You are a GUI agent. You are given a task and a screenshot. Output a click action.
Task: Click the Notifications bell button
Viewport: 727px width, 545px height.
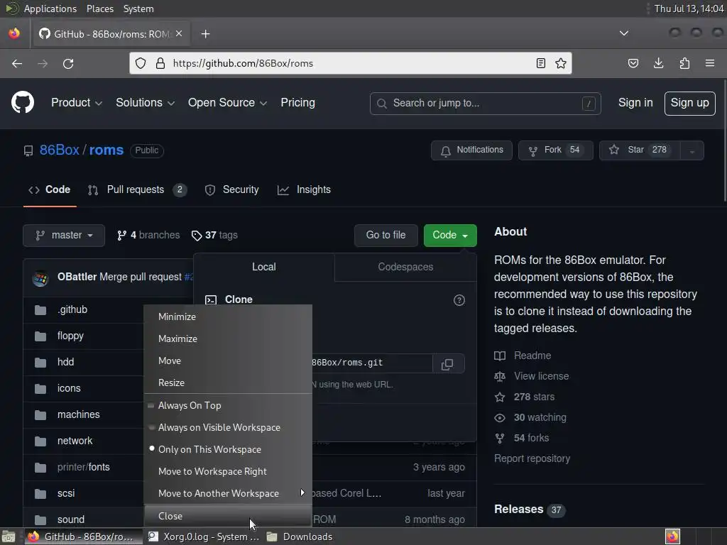[x=471, y=150]
